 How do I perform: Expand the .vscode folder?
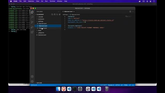point(48,17)
